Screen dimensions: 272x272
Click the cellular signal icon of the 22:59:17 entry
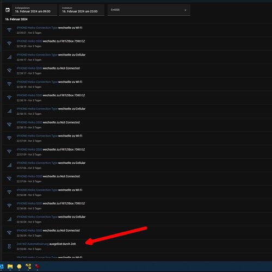click(9, 57)
